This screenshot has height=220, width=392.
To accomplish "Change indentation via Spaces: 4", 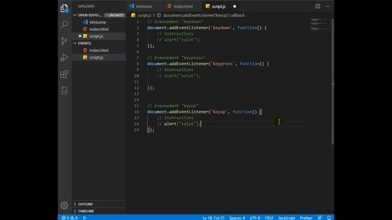I will point(237,218).
